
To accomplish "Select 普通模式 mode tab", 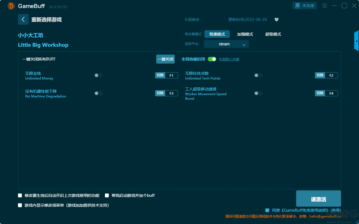I will point(217,34).
